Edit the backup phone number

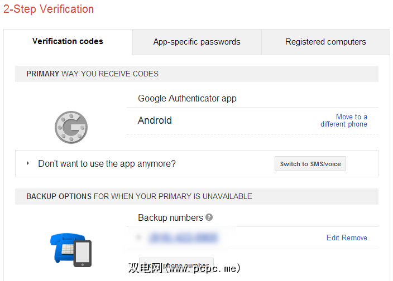(x=333, y=238)
